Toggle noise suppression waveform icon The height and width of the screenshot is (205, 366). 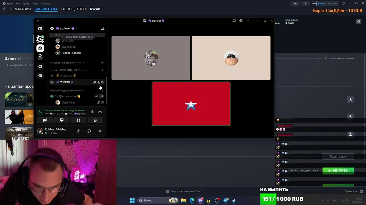[93, 112]
